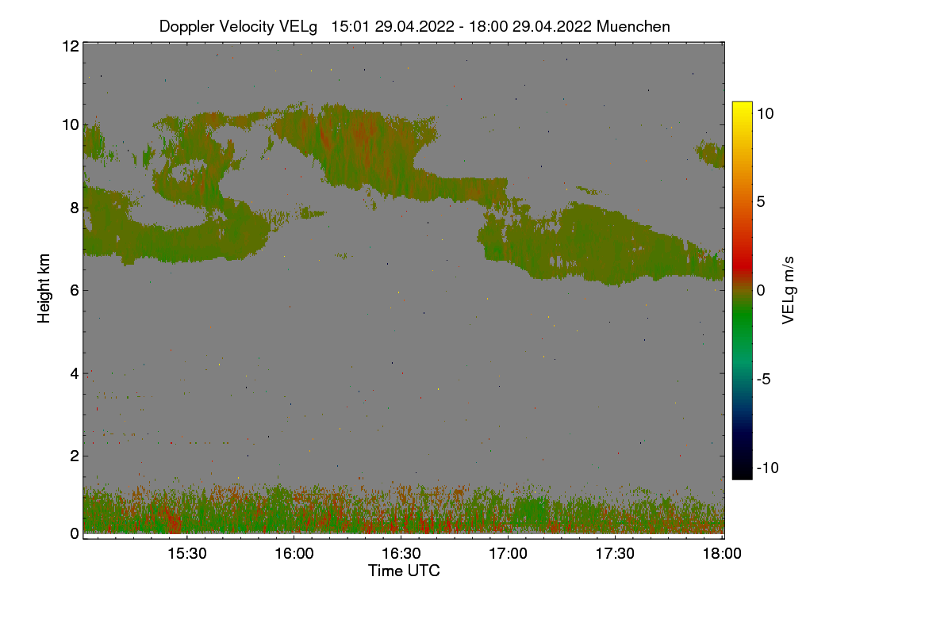Click the 18:00 time axis tick label
The height and width of the screenshot is (634, 952).
coord(723,554)
